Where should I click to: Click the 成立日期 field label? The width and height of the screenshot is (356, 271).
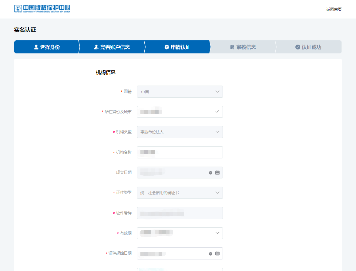tap(124, 172)
